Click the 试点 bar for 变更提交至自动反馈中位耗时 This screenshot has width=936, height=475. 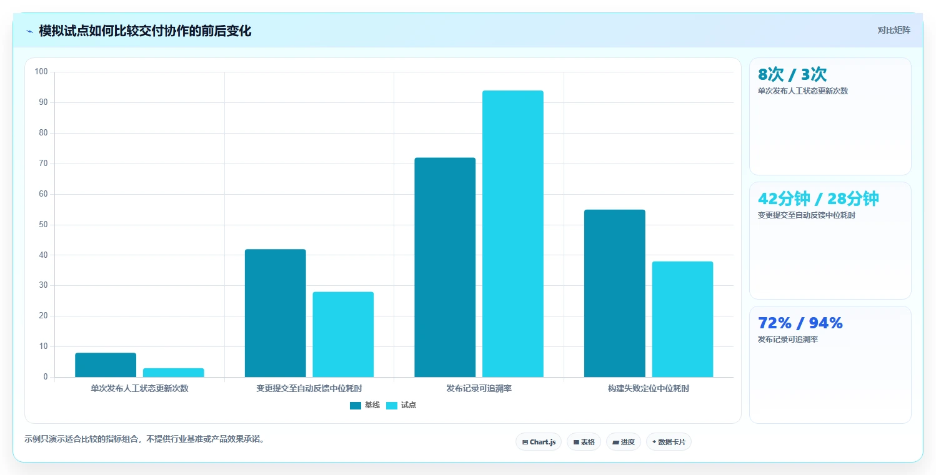point(343,335)
